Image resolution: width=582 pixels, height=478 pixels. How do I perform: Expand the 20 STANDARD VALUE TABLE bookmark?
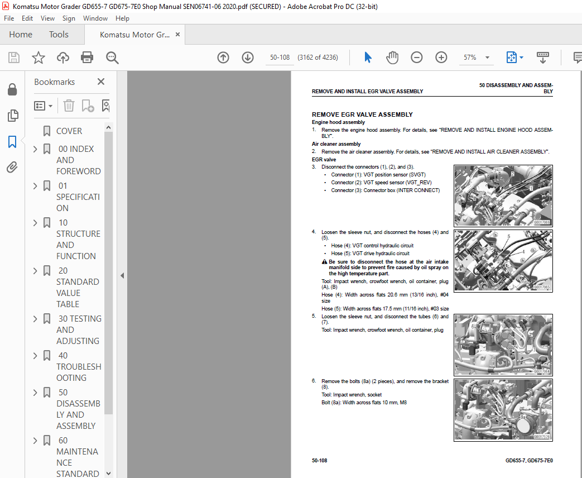click(x=35, y=271)
